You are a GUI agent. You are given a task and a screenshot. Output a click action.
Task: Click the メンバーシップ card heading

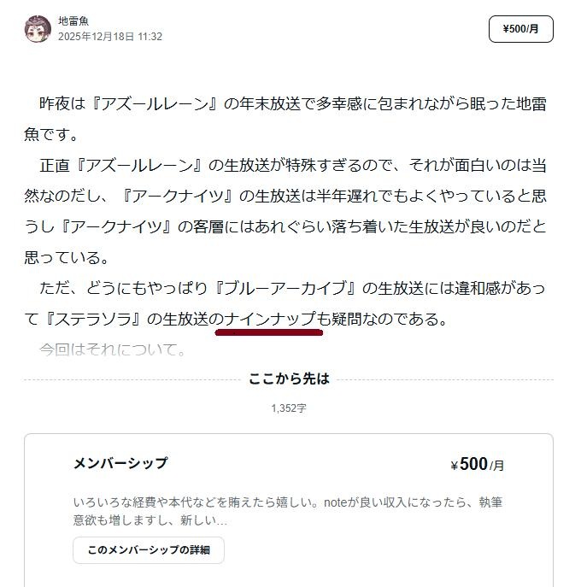[x=120, y=463]
